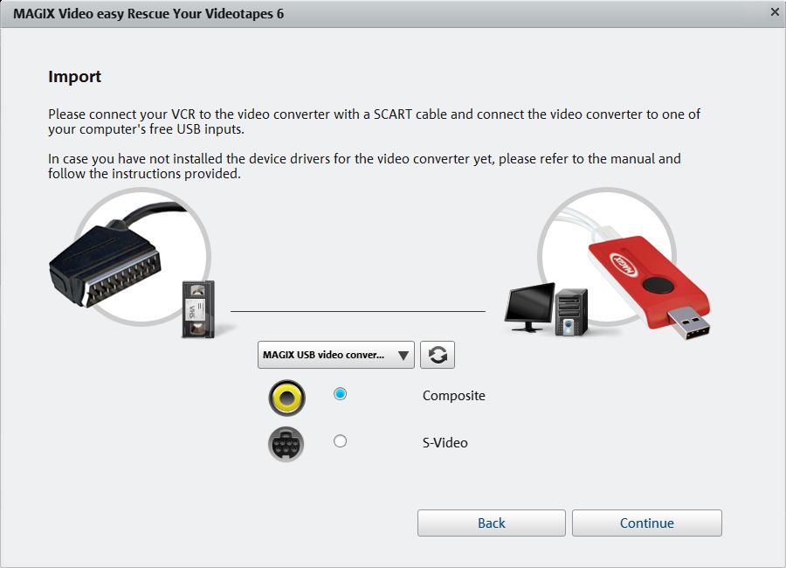The image size is (786, 568).
Task: Open the MAGIX USB video converter dropdown
Action: tap(336, 355)
